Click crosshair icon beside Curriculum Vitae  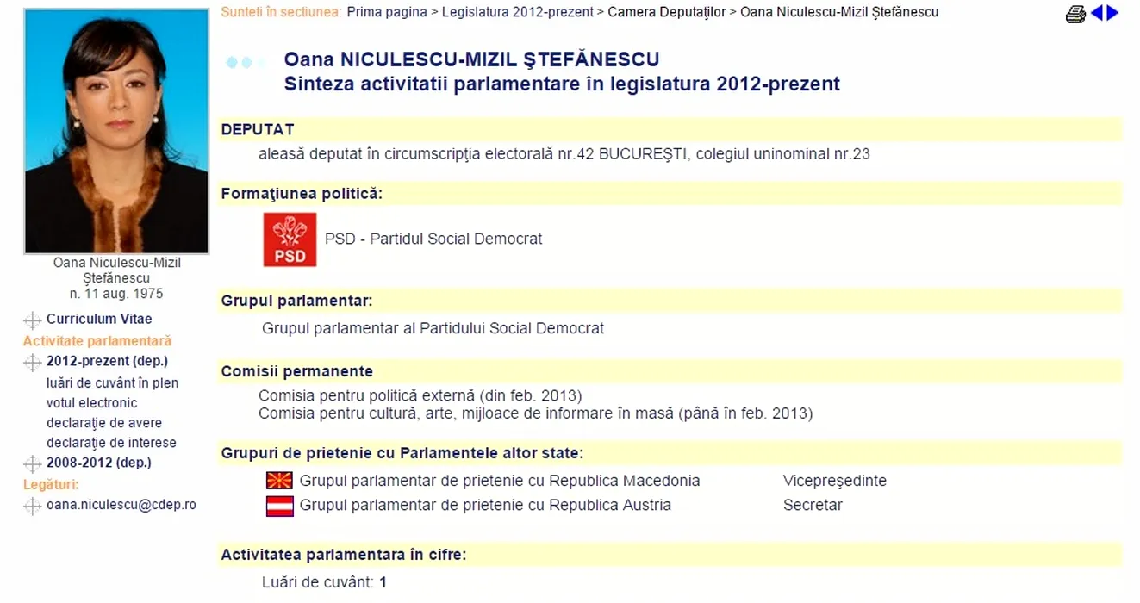tap(32, 320)
